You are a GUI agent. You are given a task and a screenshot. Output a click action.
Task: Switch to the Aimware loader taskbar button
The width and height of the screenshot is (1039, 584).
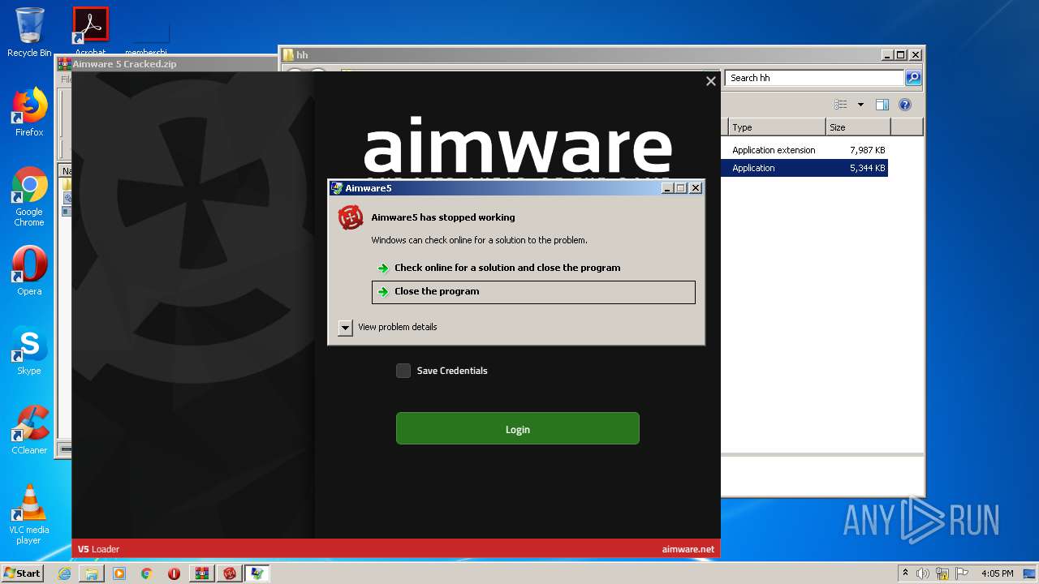pos(230,573)
